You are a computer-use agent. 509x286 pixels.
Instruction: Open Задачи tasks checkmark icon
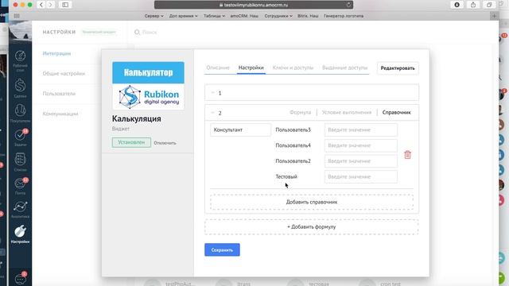click(x=20, y=137)
